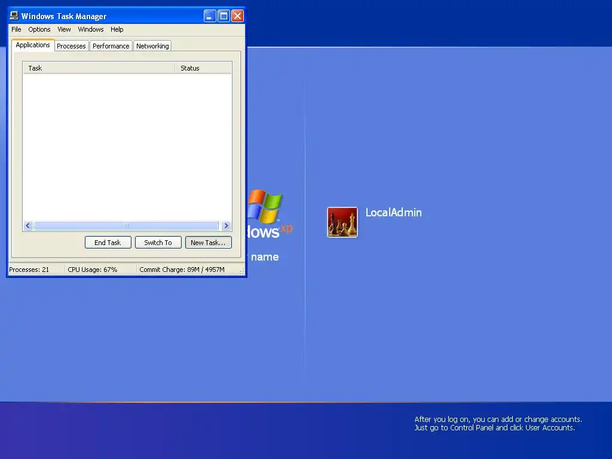Switch to the Performance tab
The image size is (612, 459).
tap(111, 46)
